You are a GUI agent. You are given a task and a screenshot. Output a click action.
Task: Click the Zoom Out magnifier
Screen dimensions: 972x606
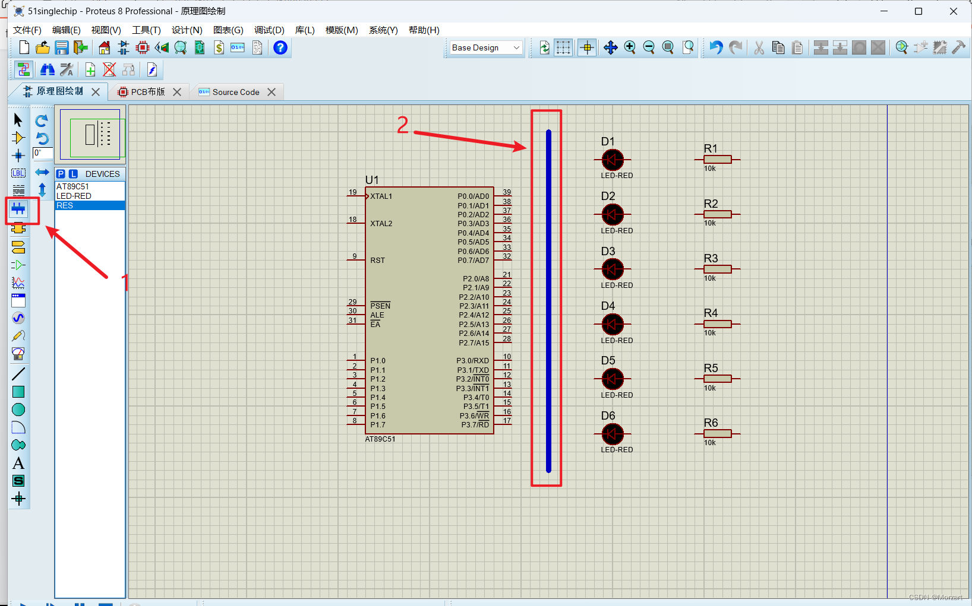[649, 47]
